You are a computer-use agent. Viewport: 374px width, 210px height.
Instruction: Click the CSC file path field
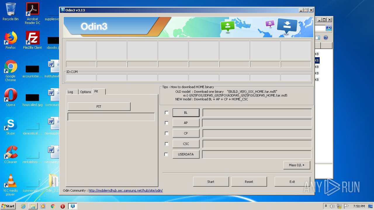[257, 144]
